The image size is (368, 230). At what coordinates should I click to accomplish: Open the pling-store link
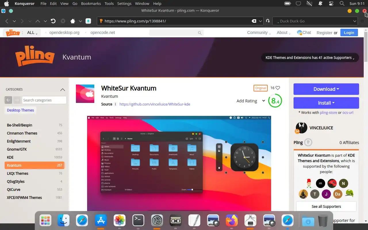point(328,112)
